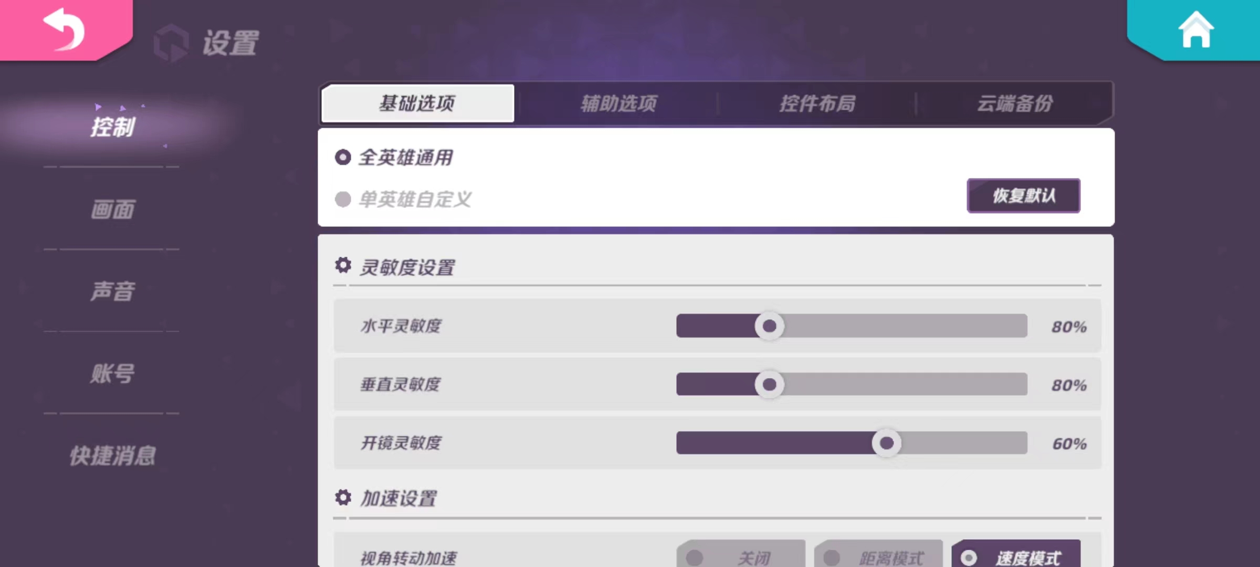Open the 辅助选项 tab

pos(618,103)
